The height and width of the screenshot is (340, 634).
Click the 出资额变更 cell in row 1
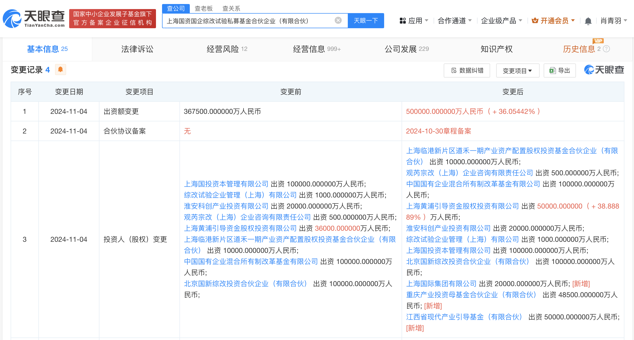(139, 111)
